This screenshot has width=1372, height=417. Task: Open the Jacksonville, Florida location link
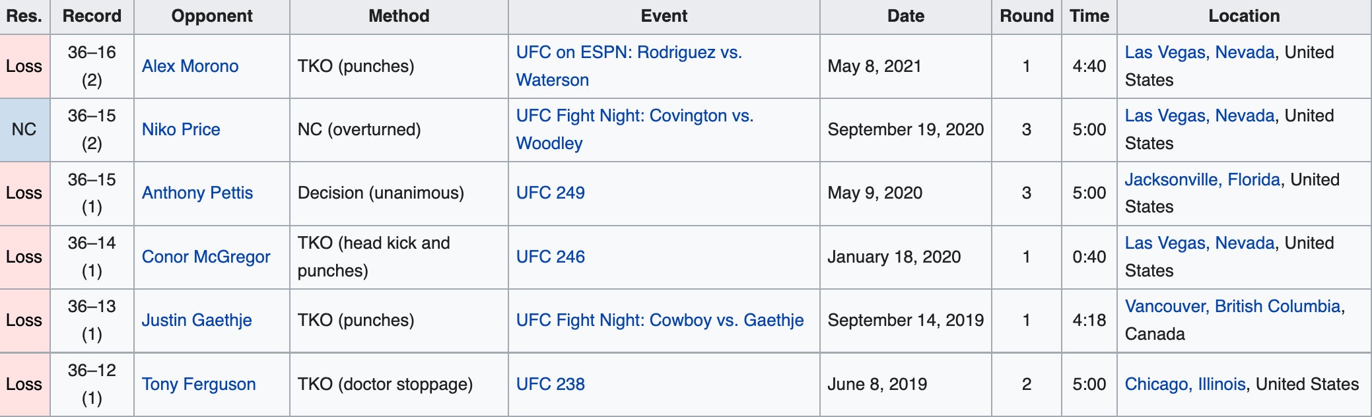coord(1202,180)
